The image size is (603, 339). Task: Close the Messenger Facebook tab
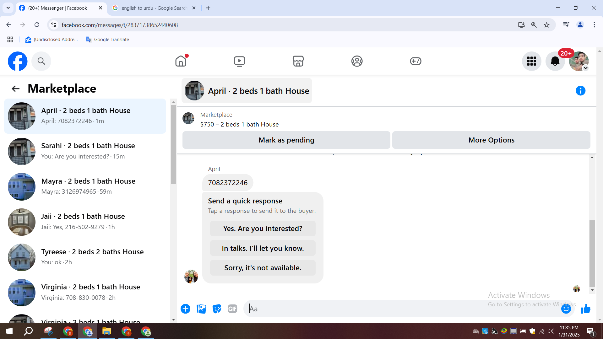(100, 8)
